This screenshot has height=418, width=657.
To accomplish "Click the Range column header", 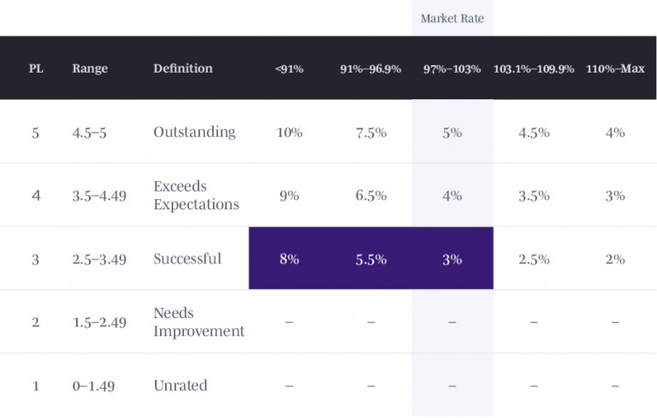I will pos(89,68).
